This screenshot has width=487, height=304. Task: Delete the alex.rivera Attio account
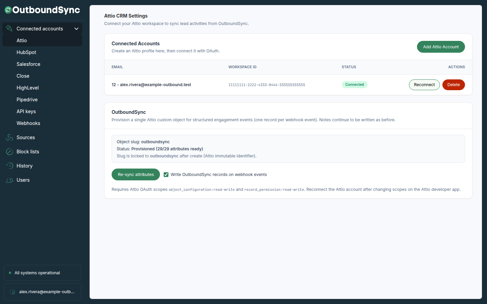[x=454, y=85]
